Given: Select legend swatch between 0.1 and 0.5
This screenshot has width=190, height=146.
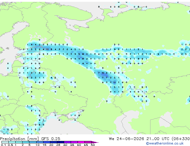Looking at the screenshot, I should (5, 142).
